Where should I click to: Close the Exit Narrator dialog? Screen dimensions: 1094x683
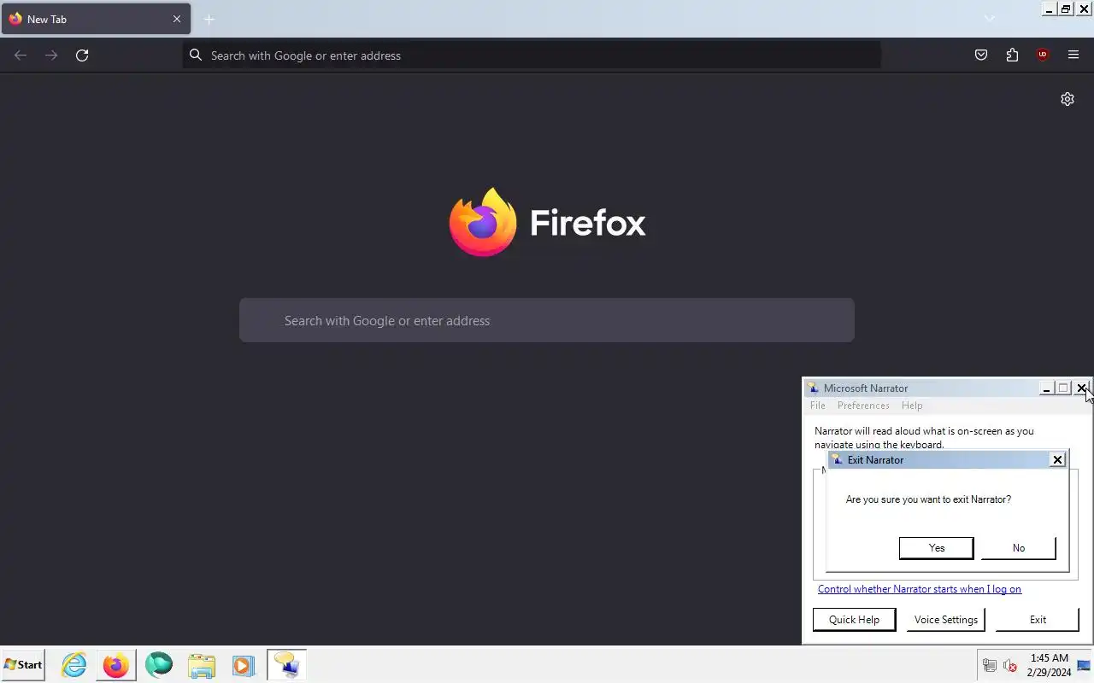[x=1057, y=459]
